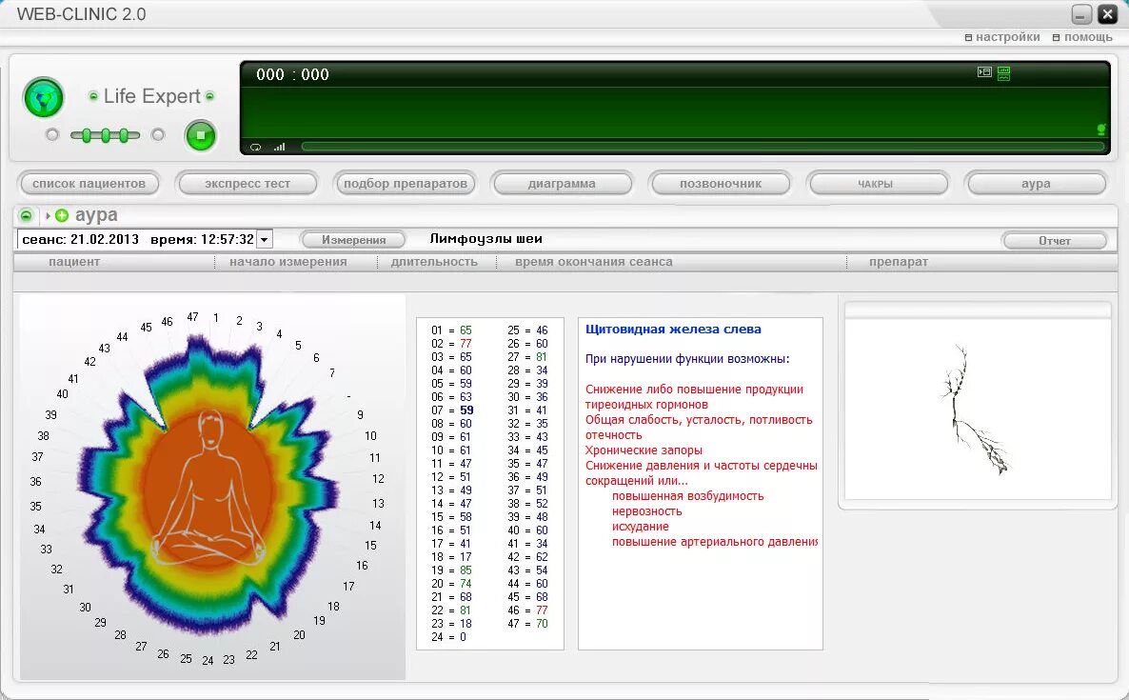Click the green dot right of Life Expert
The image size is (1129, 700).
point(209,96)
